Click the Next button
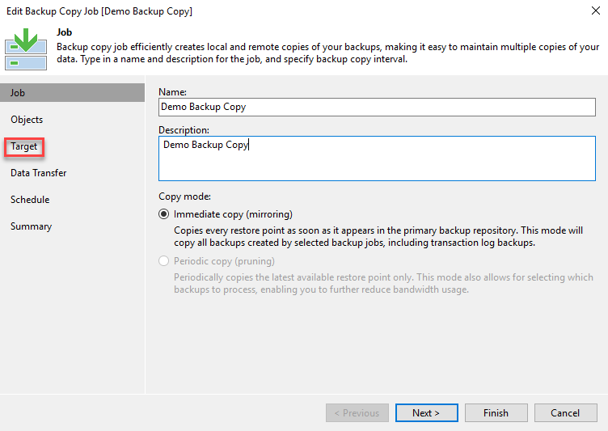The height and width of the screenshot is (431, 608). tap(427, 412)
